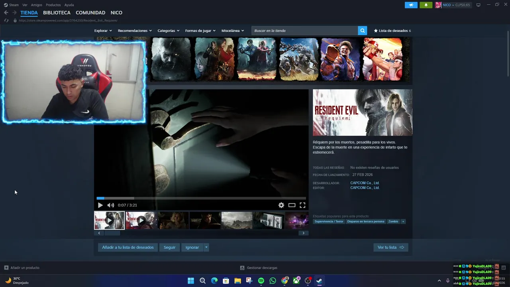Click the Steam taskbar icon
This screenshot has height=287, width=510.
[319, 281]
